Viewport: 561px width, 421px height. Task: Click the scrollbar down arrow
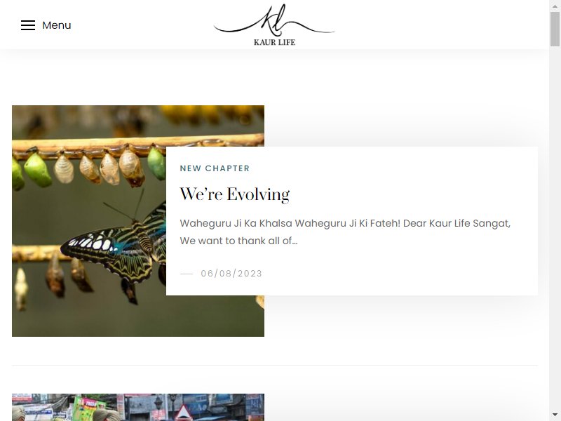[x=555, y=415]
